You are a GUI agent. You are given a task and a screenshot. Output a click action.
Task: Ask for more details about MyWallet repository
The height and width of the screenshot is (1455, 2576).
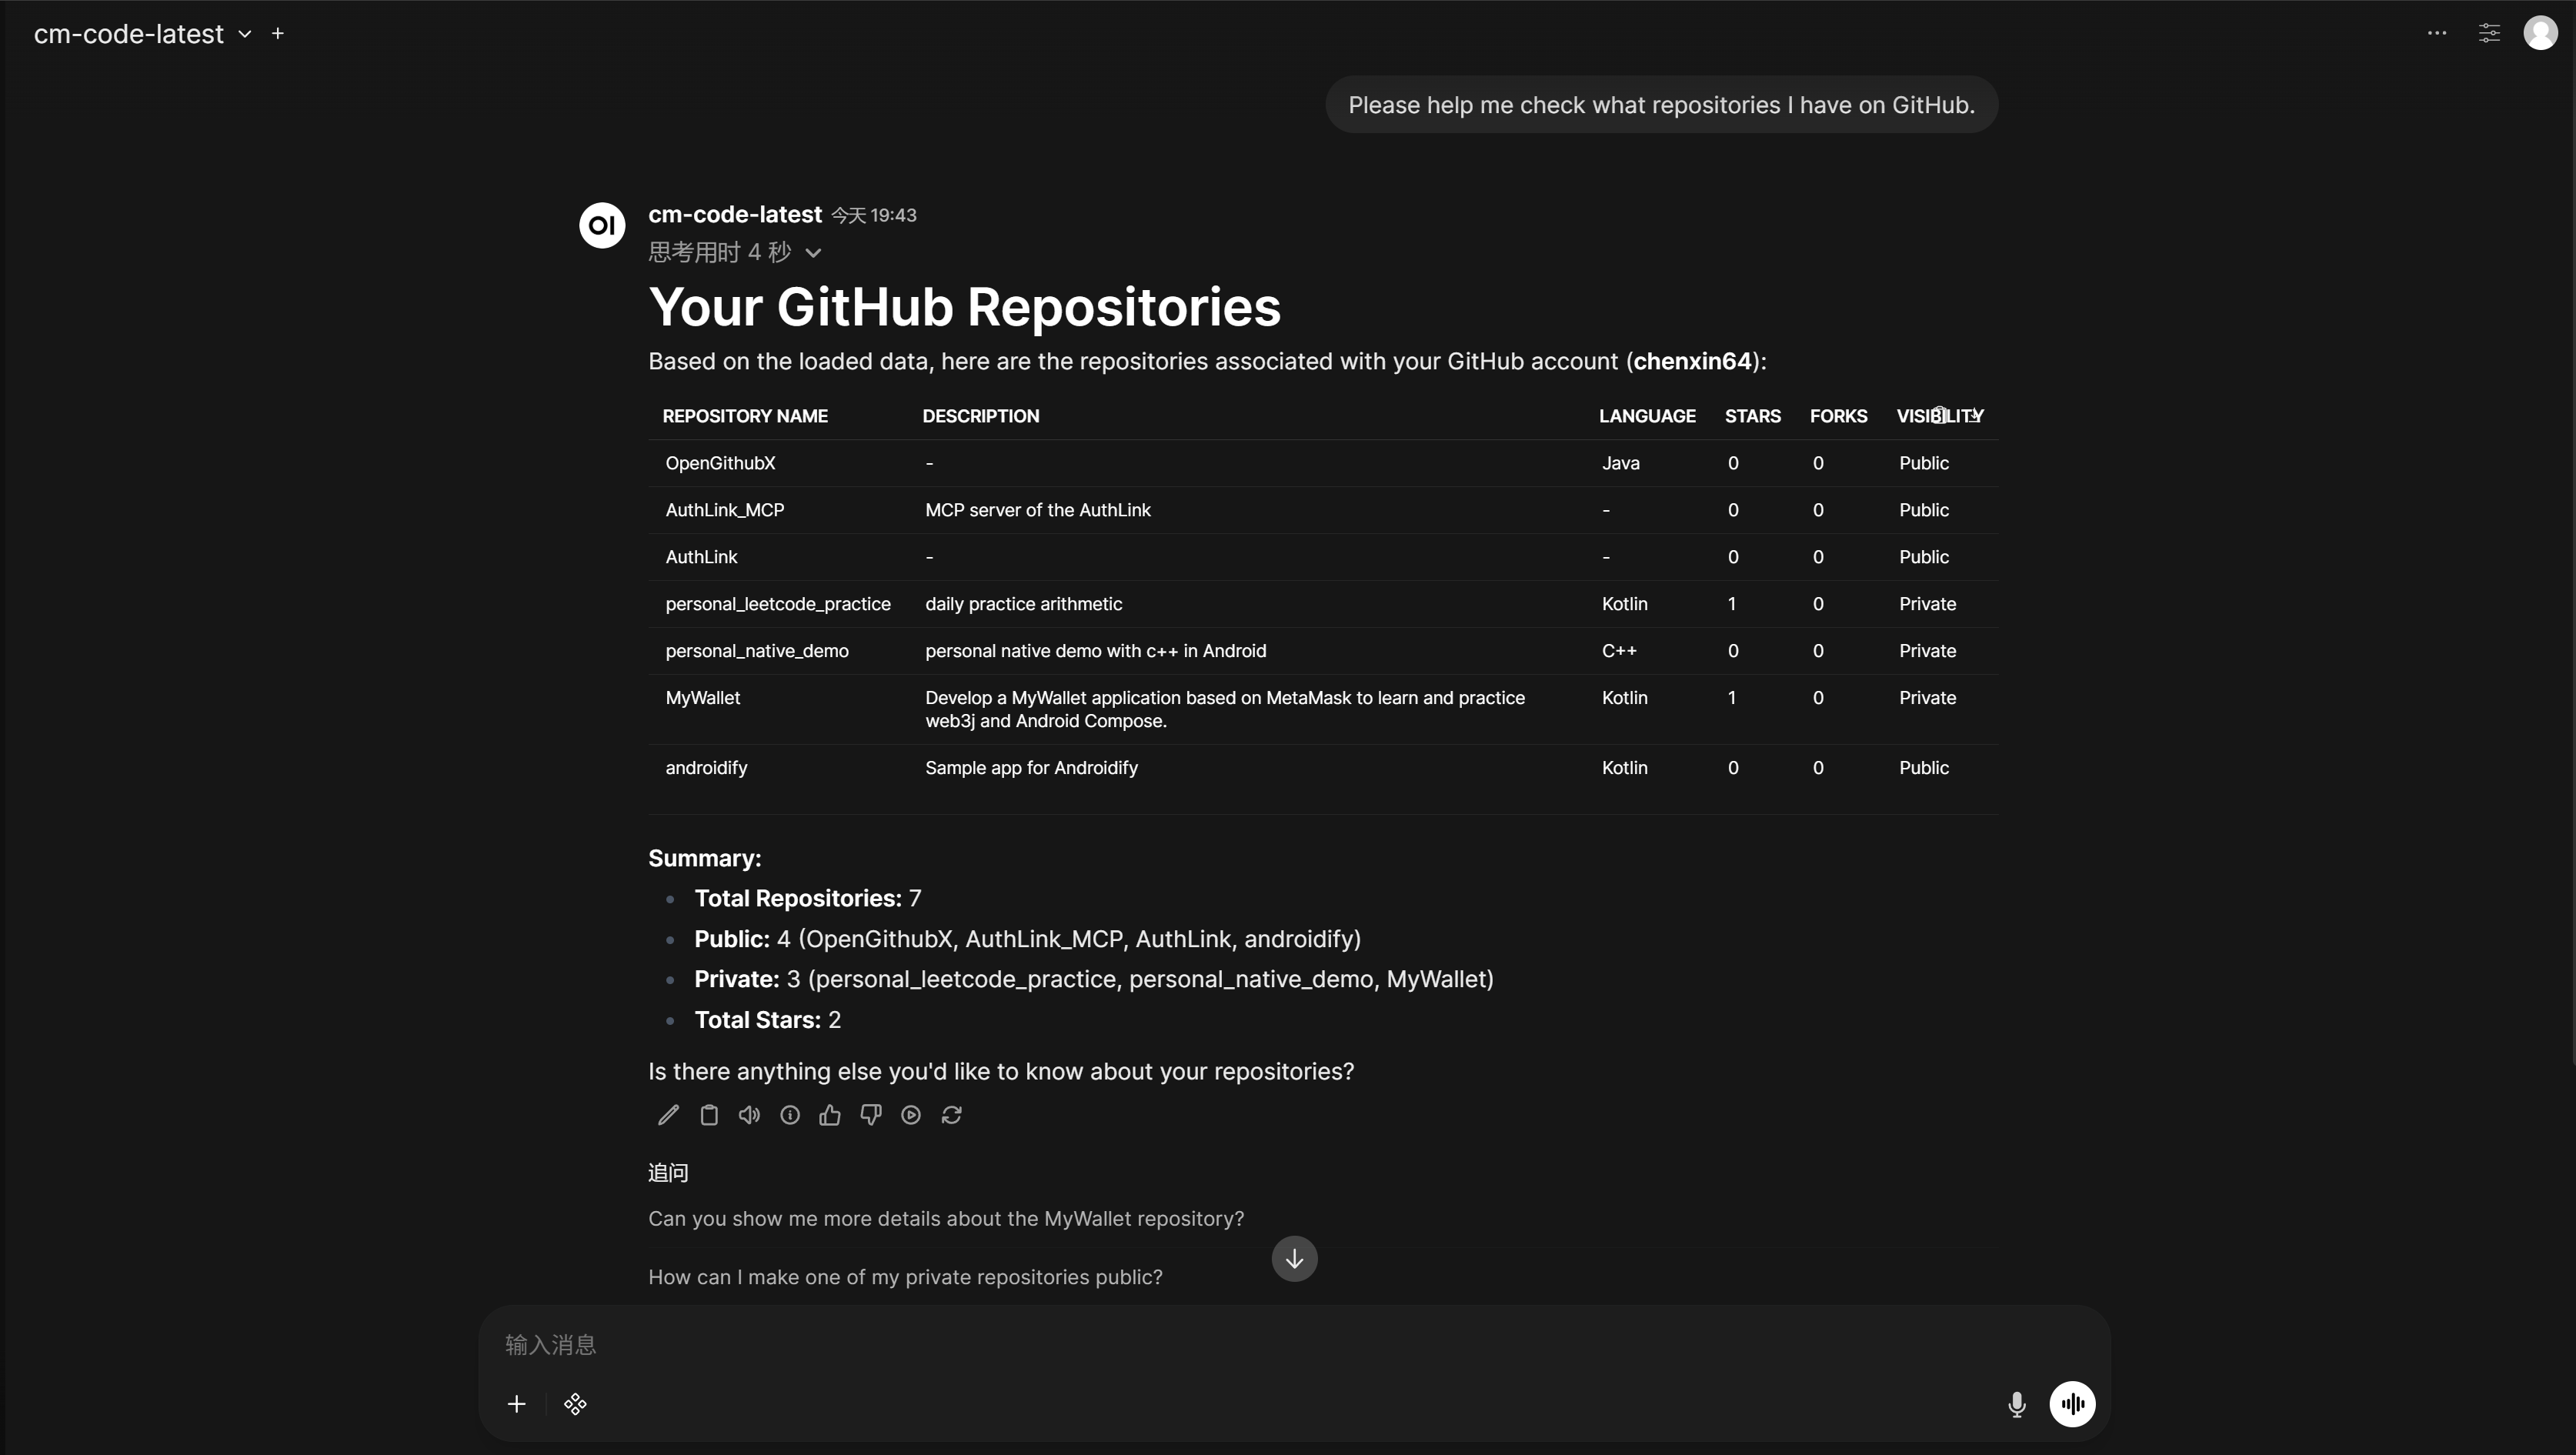[x=945, y=1219]
